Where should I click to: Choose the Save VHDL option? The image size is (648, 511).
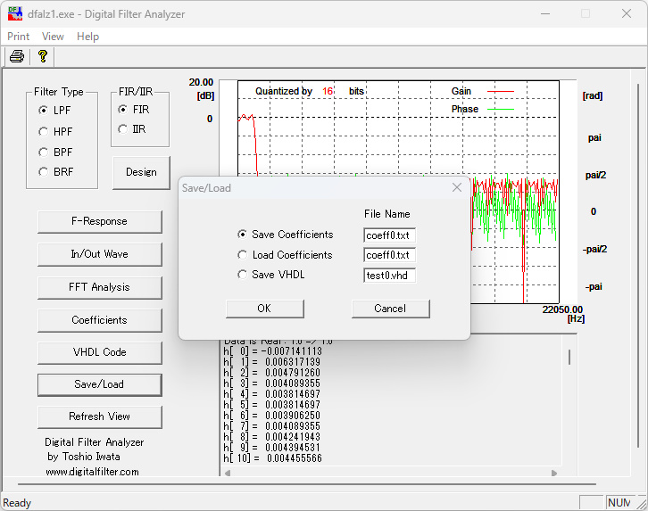coord(242,275)
